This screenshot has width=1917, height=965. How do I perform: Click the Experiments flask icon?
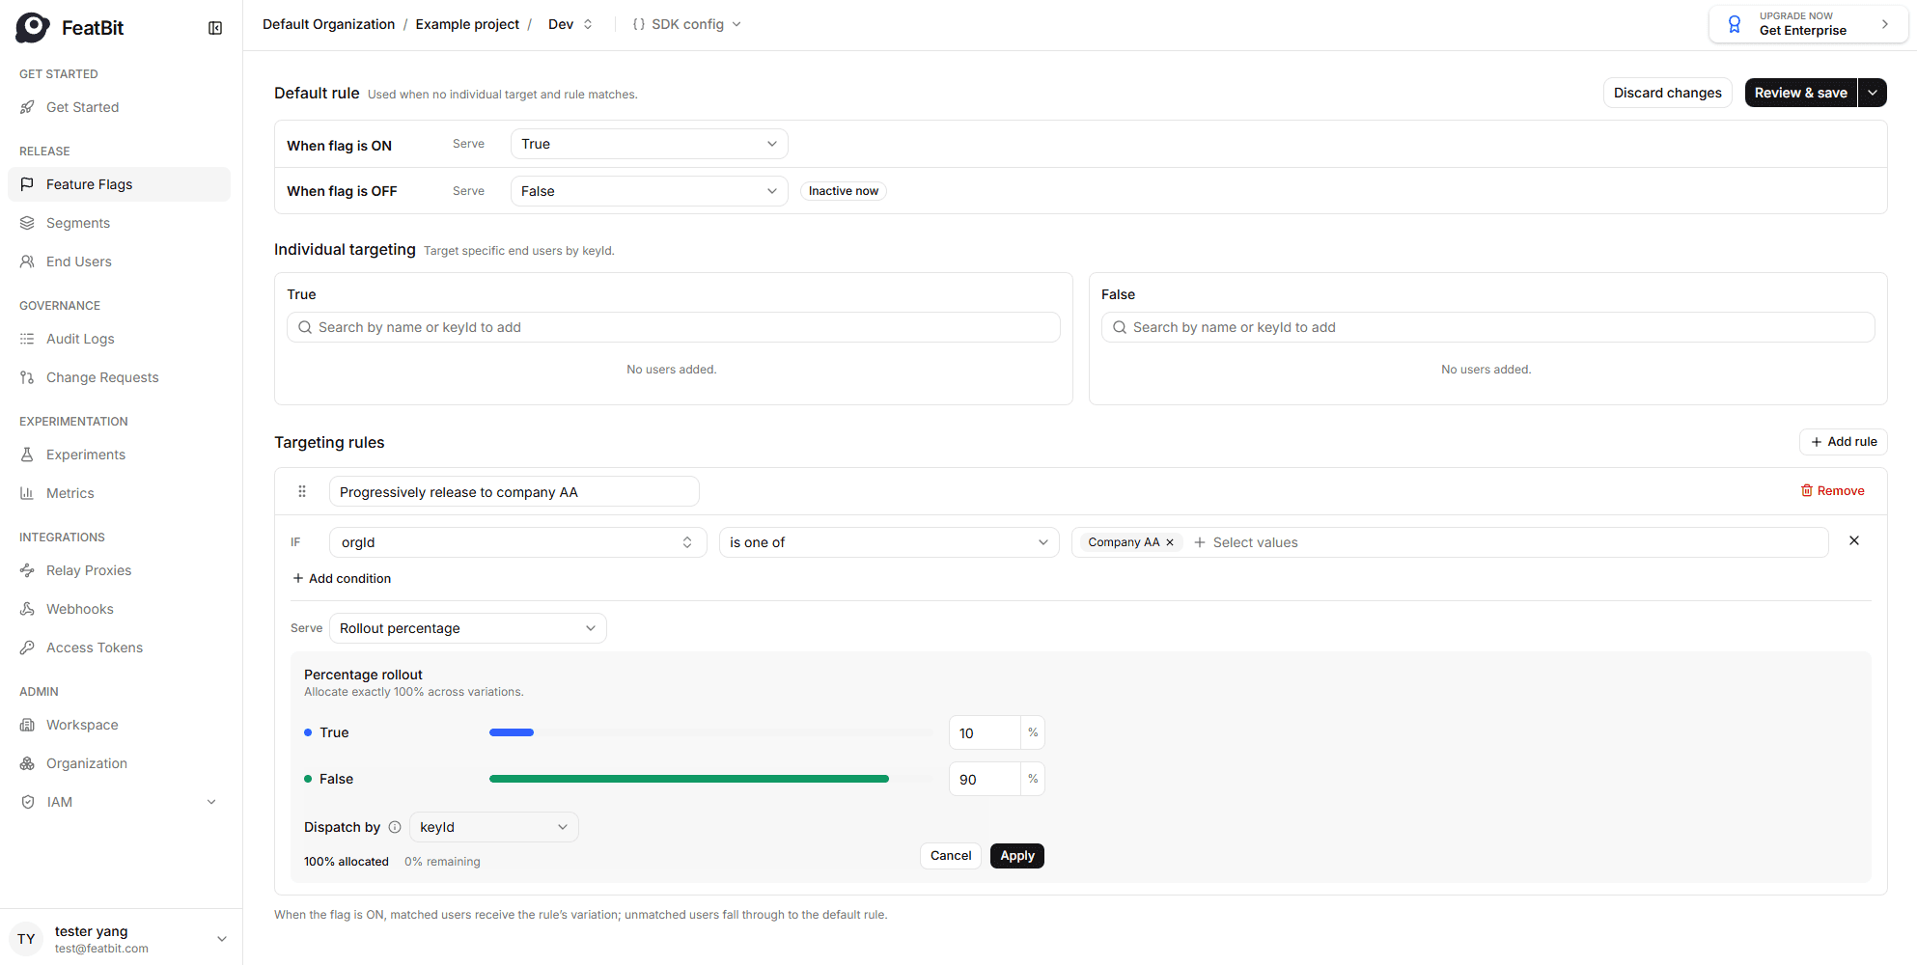[x=27, y=455]
